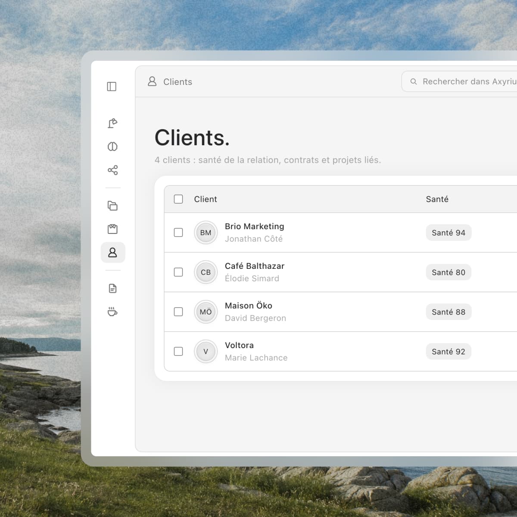517x517 pixels.
Task: Click the Santé 94 badge
Action: pyautogui.click(x=448, y=233)
